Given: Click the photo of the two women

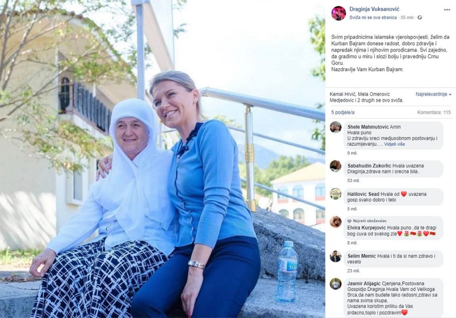Looking at the screenshot, I should coord(162,159).
